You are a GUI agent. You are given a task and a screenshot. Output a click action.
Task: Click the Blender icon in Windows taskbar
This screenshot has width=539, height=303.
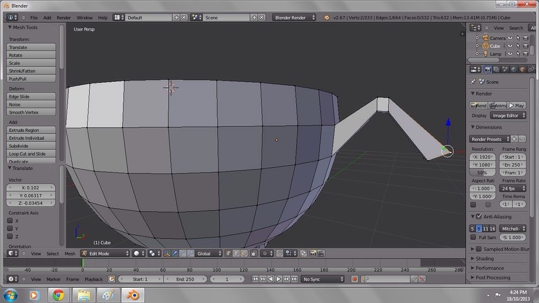pyautogui.click(x=133, y=295)
